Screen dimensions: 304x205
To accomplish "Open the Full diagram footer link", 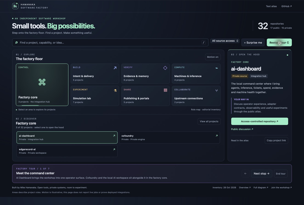I will 261,188.
